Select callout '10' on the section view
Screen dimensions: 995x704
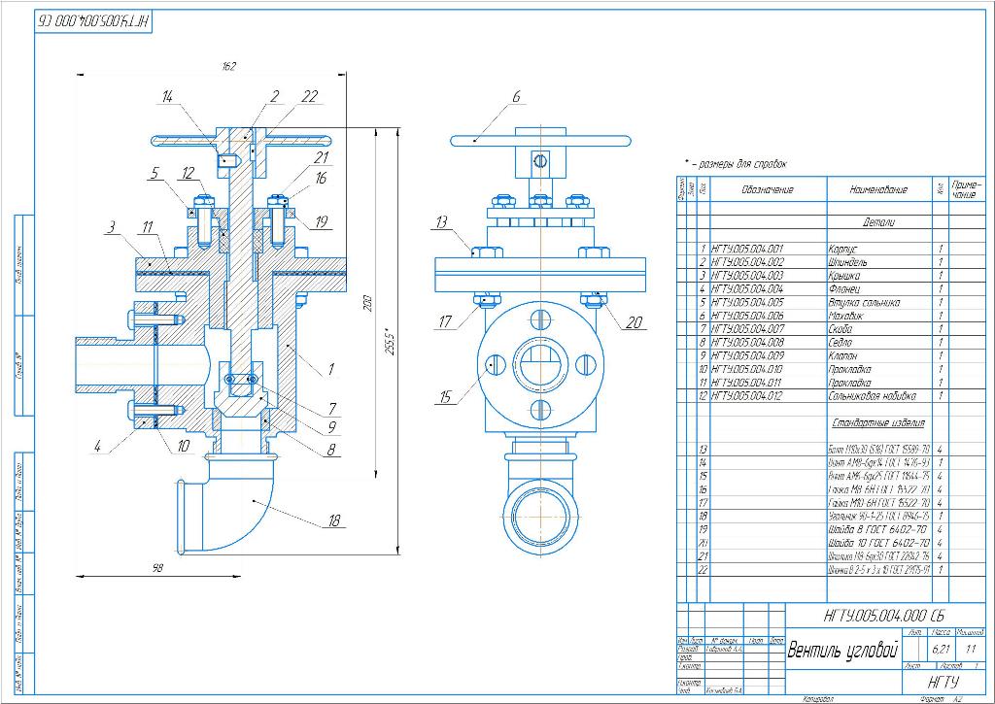tap(184, 447)
